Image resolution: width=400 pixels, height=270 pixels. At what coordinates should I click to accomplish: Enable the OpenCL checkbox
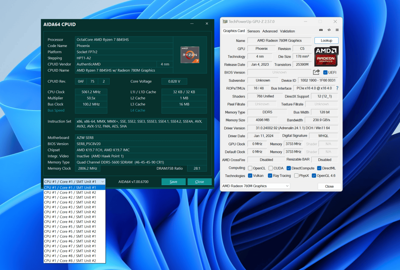pyautogui.click(x=250, y=168)
